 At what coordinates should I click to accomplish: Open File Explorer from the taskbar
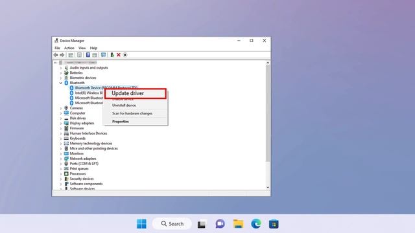click(x=238, y=223)
